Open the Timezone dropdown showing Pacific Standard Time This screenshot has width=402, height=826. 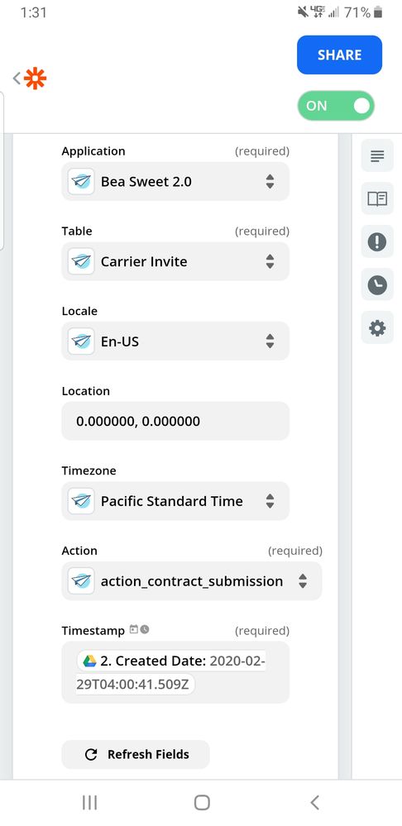[175, 501]
